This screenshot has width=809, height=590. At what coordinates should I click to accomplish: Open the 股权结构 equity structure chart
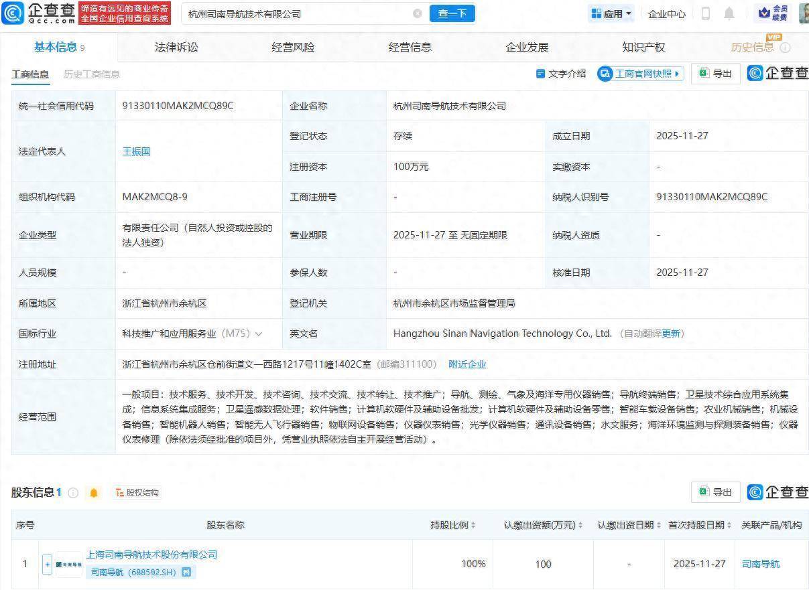(x=138, y=492)
